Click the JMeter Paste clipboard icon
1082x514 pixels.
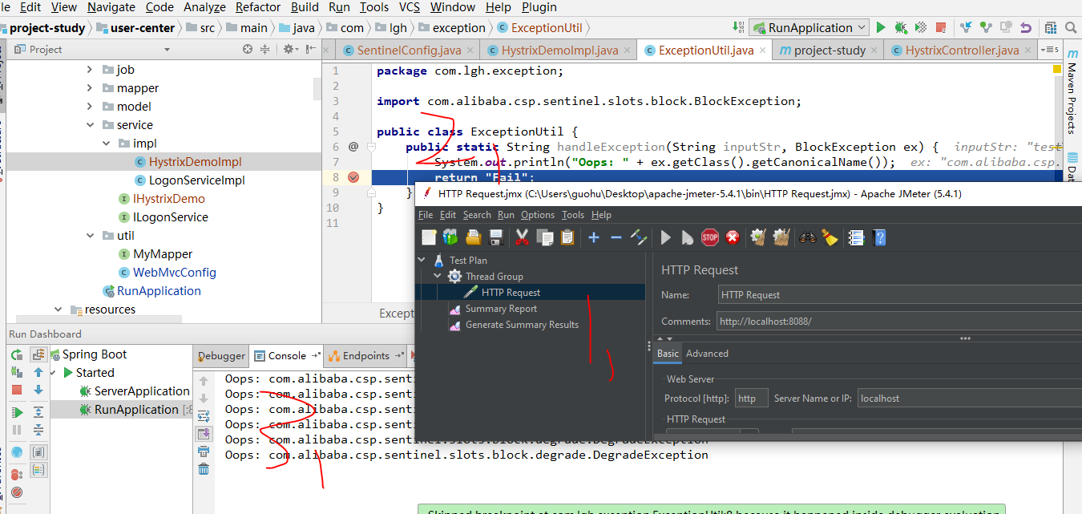pos(567,237)
